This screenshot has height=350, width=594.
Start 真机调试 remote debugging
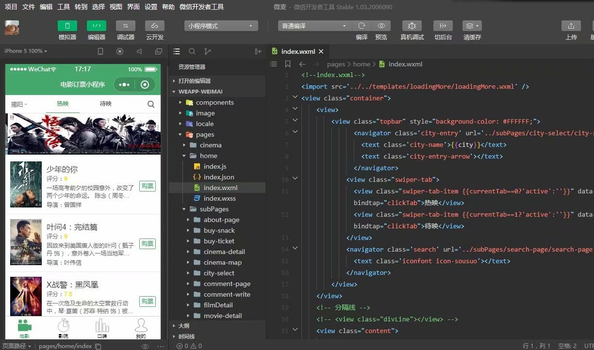point(412,26)
